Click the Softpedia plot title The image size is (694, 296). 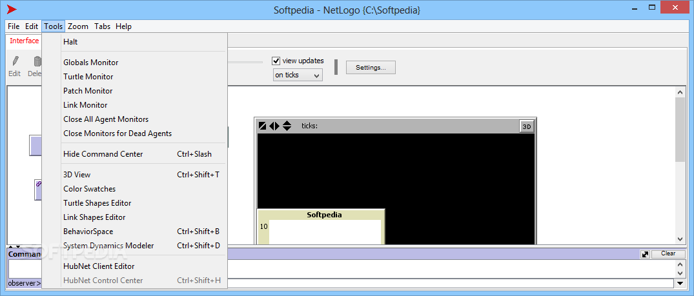coord(325,215)
